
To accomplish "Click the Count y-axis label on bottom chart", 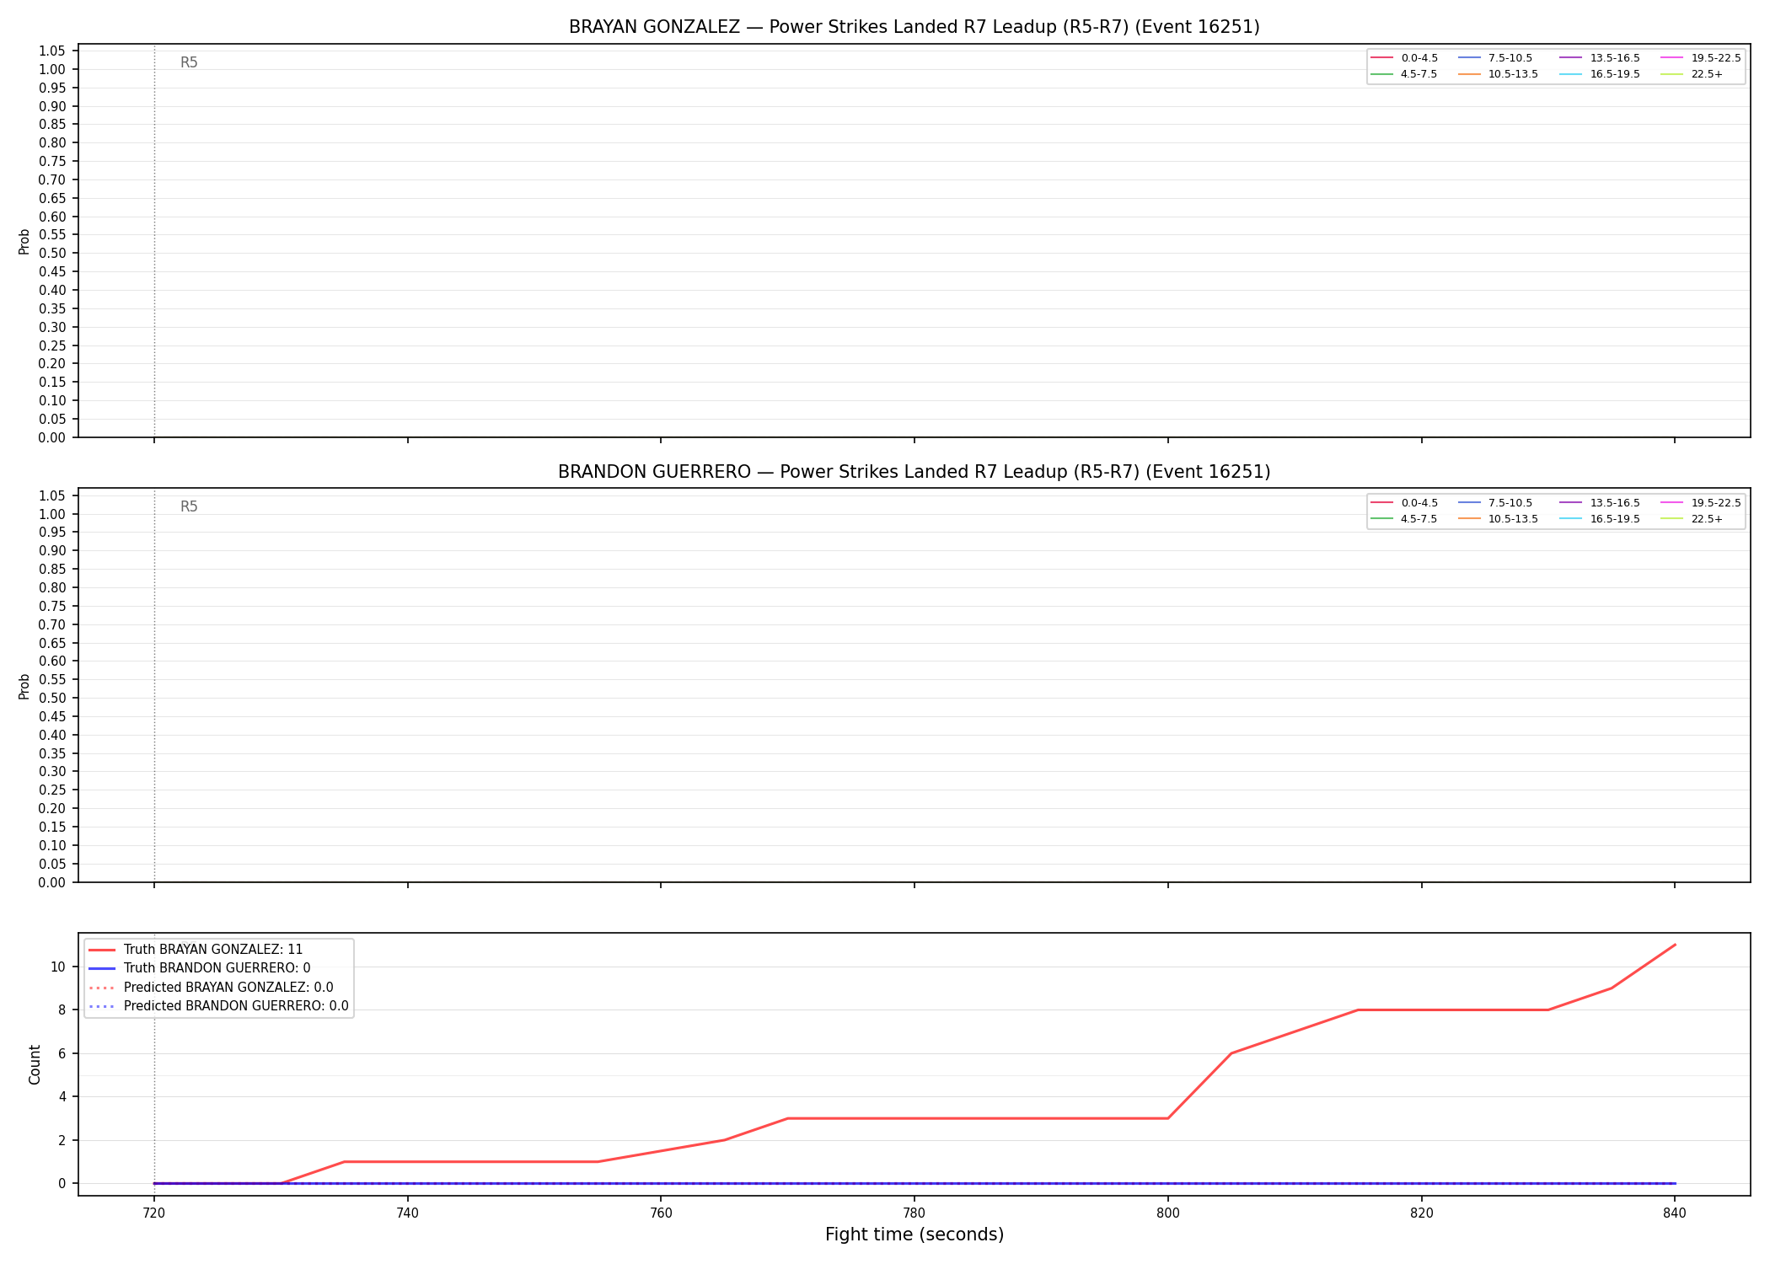I will click(35, 1064).
